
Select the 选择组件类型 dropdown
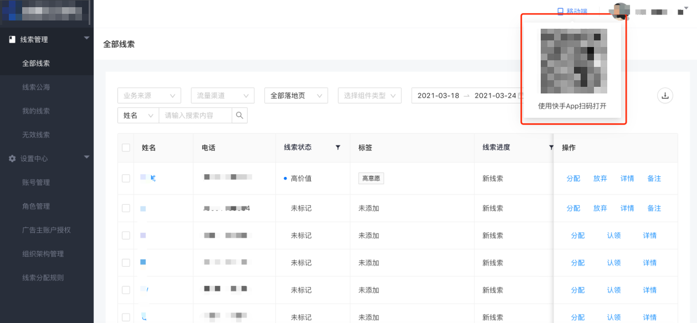pyautogui.click(x=370, y=96)
